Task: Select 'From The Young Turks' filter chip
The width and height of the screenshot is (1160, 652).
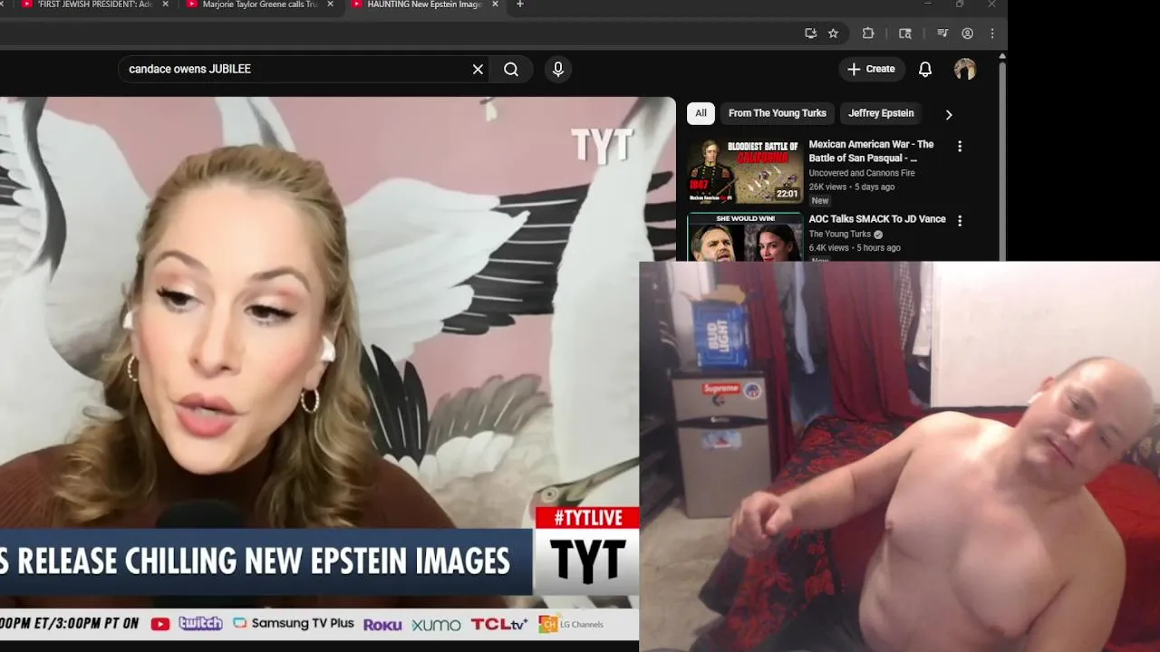Action: click(778, 113)
